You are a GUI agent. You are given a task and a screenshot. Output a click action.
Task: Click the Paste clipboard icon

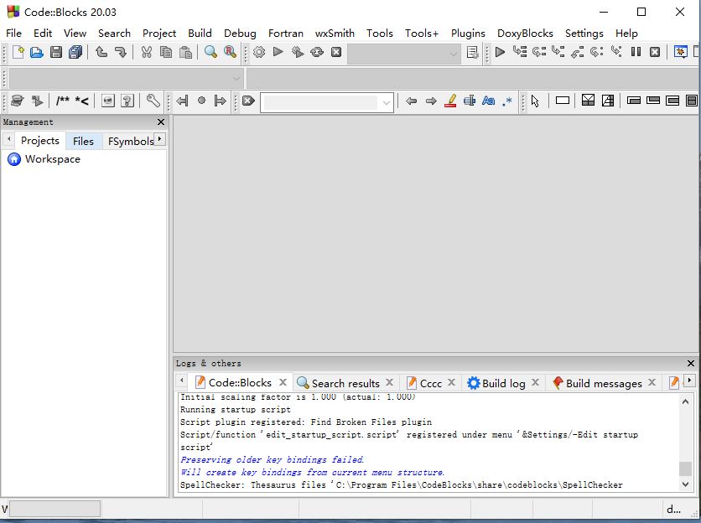pyautogui.click(x=185, y=52)
